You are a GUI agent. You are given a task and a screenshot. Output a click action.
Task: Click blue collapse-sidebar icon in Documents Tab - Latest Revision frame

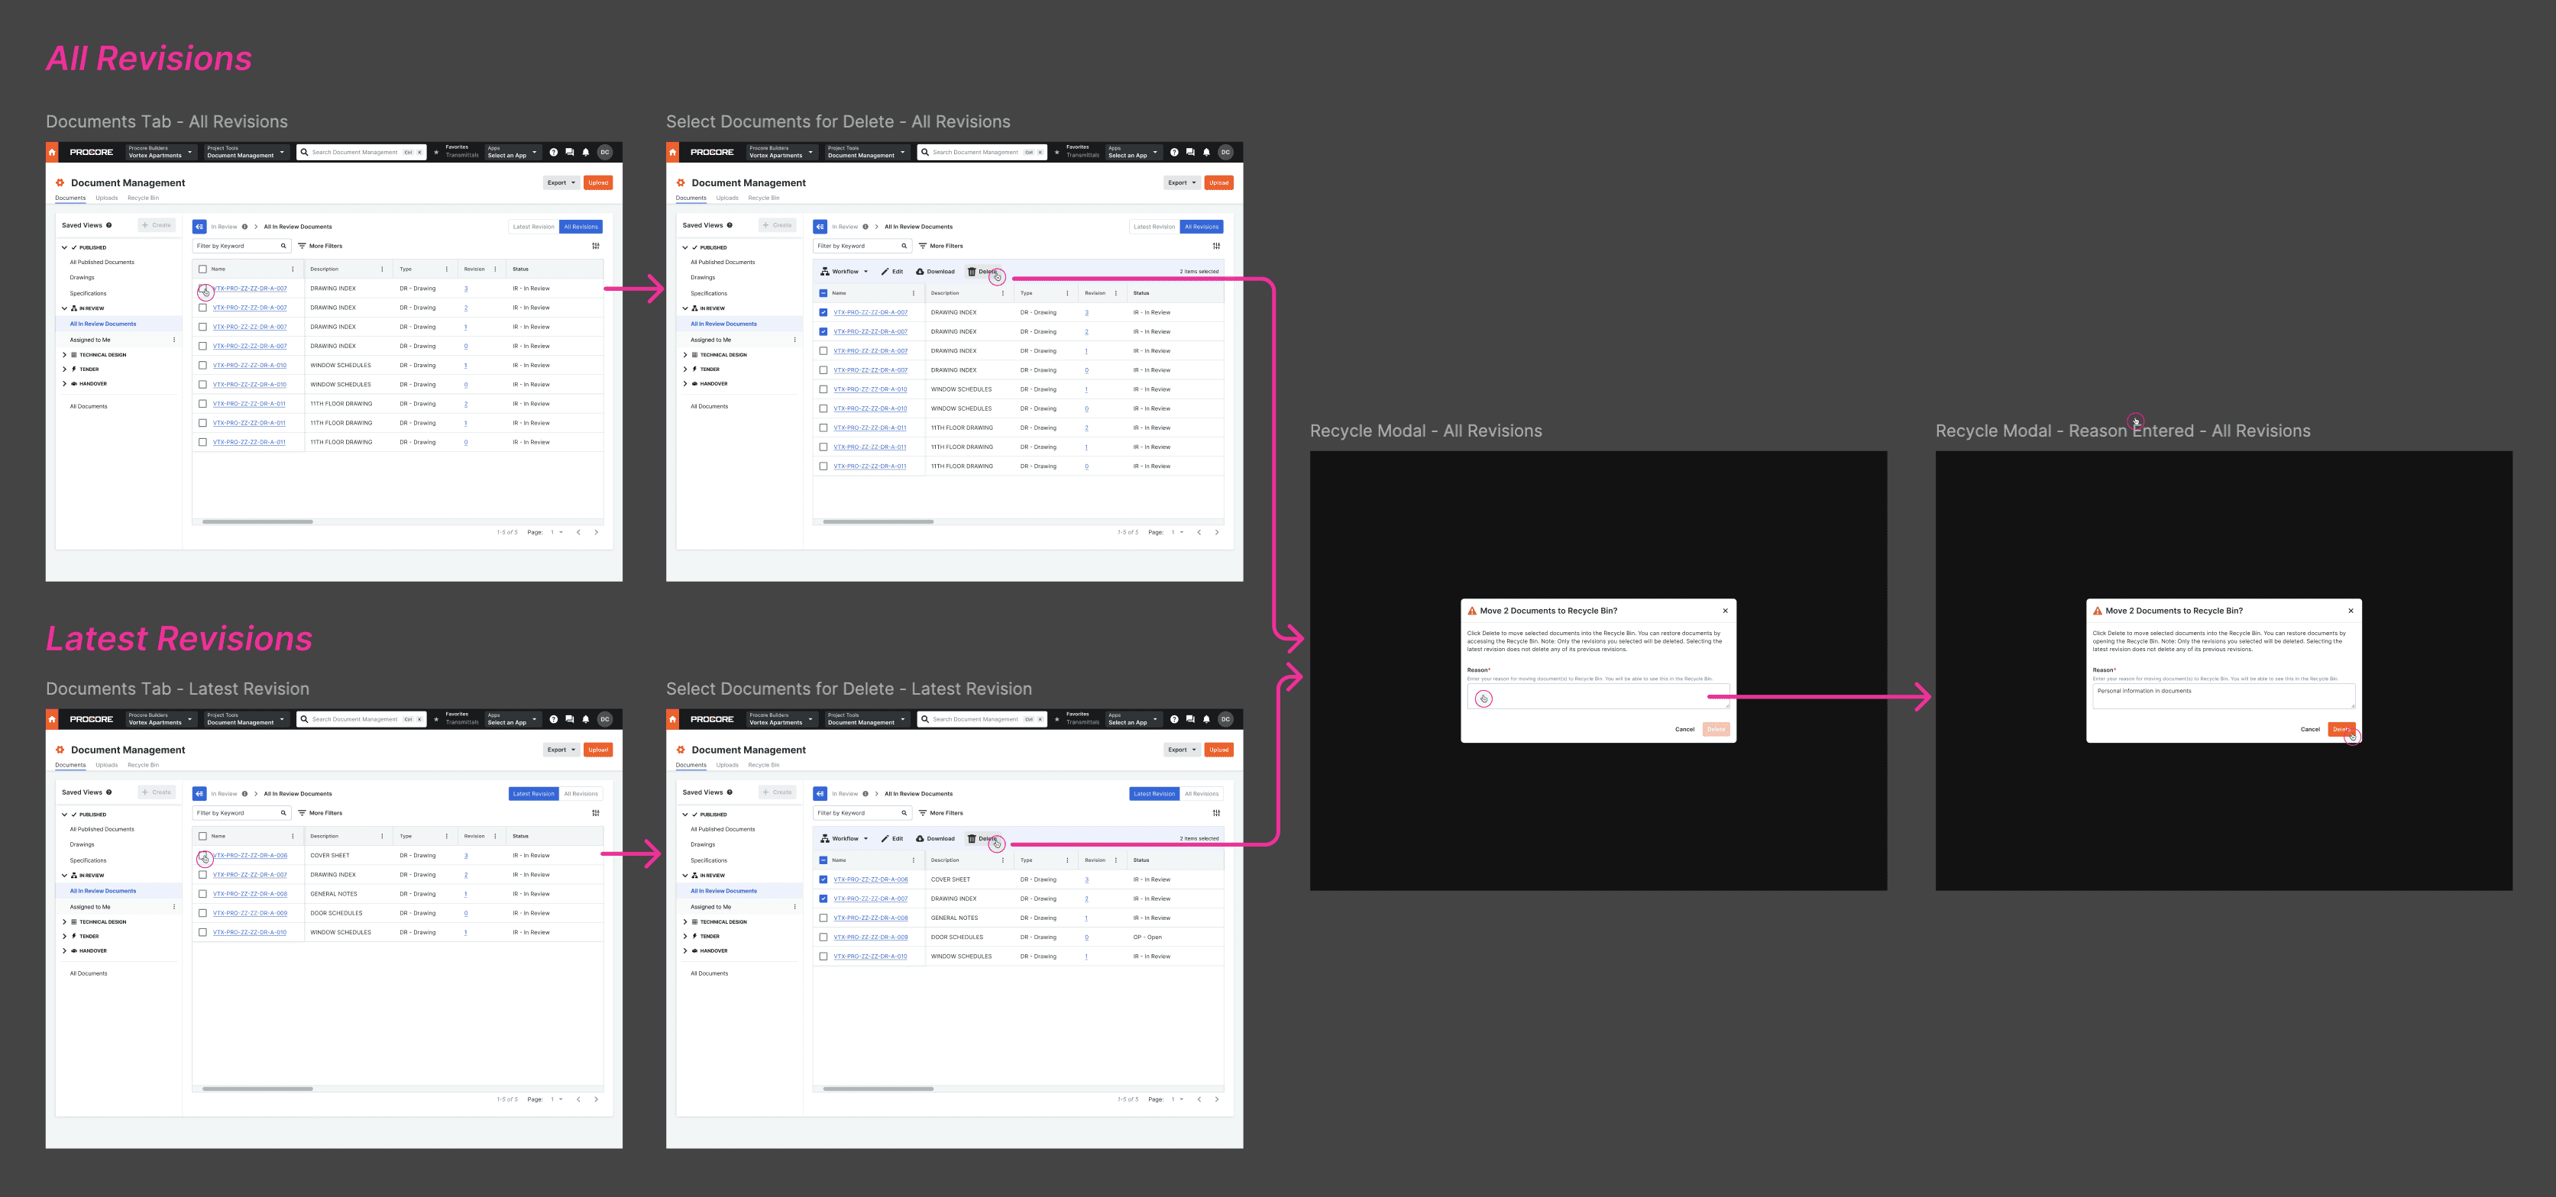(199, 793)
